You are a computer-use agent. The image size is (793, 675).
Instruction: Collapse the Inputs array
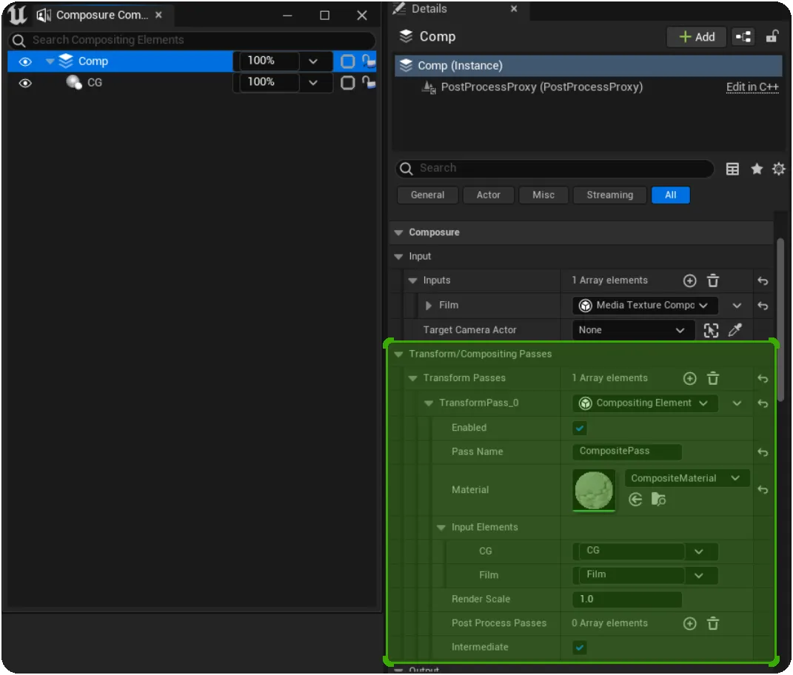[x=412, y=281]
